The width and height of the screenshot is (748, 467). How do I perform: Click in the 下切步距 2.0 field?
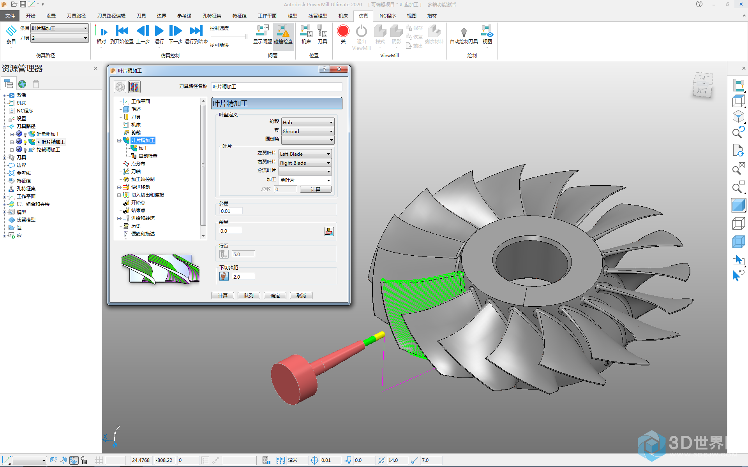click(x=243, y=277)
